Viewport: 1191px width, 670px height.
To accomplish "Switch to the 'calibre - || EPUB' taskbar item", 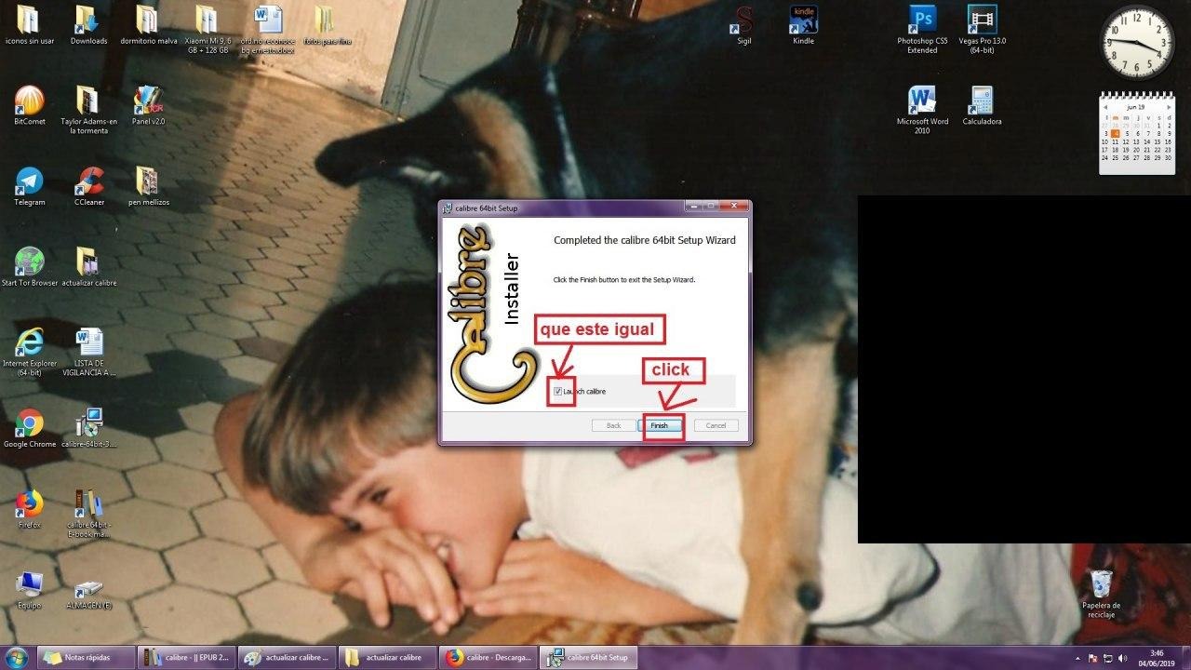I will click(x=186, y=657).
